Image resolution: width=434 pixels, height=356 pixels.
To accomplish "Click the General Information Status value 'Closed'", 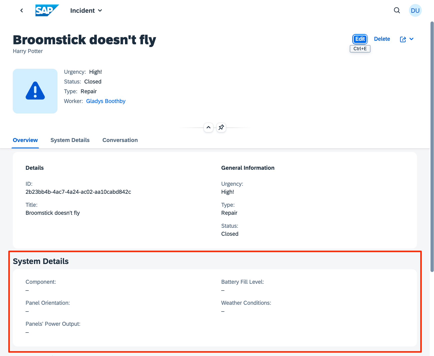I will coord(230,234).
